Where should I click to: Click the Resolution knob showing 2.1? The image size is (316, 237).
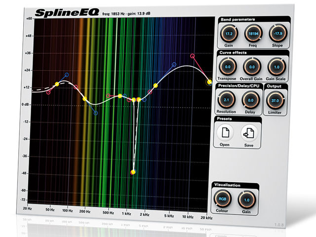click(226, 100)
